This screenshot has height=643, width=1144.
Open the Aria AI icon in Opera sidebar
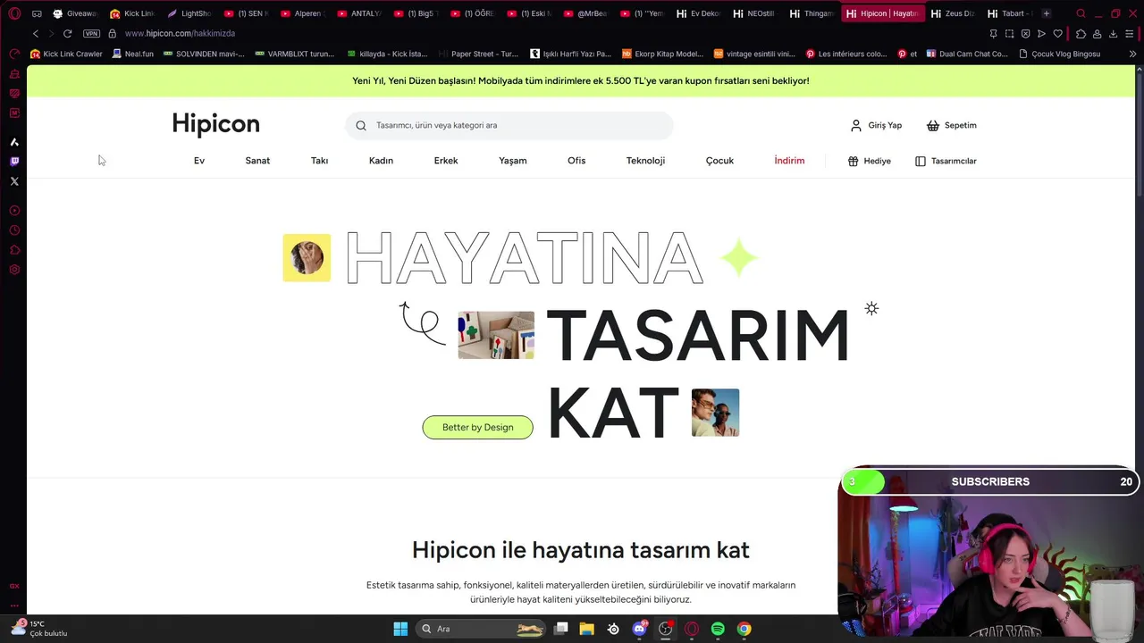click(x=14, y=142)
